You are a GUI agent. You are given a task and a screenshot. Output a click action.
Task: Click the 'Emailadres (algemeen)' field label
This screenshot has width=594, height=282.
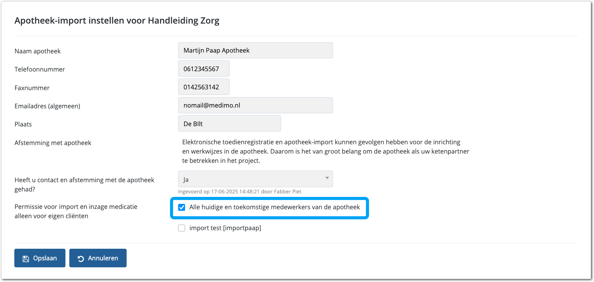[47, 106]
